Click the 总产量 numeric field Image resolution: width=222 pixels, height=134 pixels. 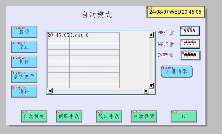[x=191, y=55]
